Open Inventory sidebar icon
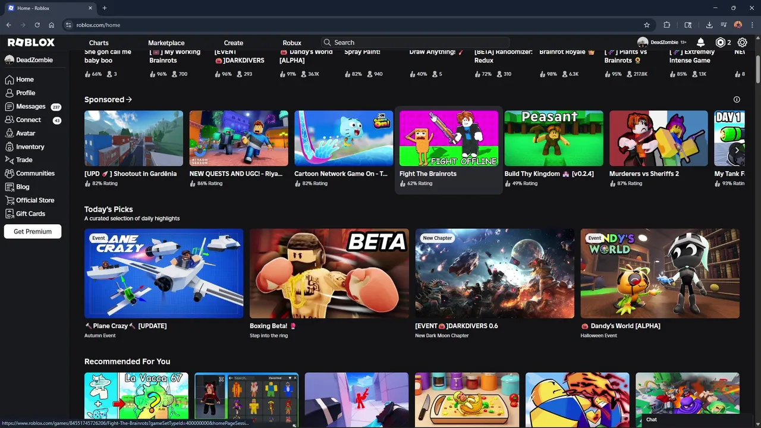The image size is (761, 428). [9, 146]
